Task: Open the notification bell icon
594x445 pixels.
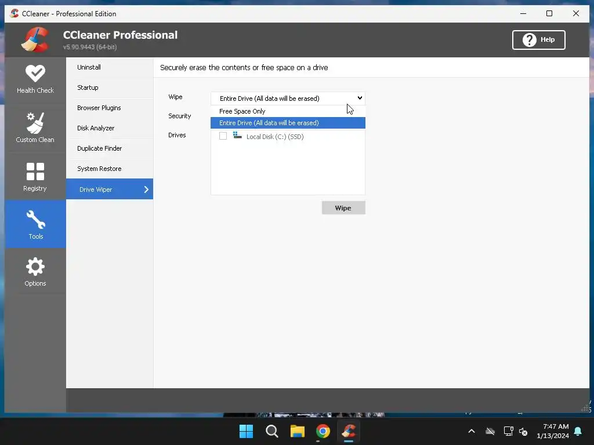Action: tap(578, 431)
